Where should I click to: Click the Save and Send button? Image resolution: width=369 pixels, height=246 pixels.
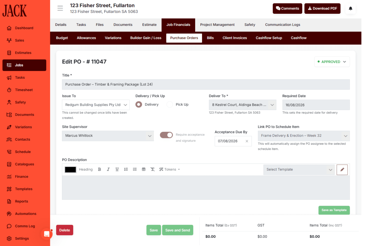click(x=178, y=230)
